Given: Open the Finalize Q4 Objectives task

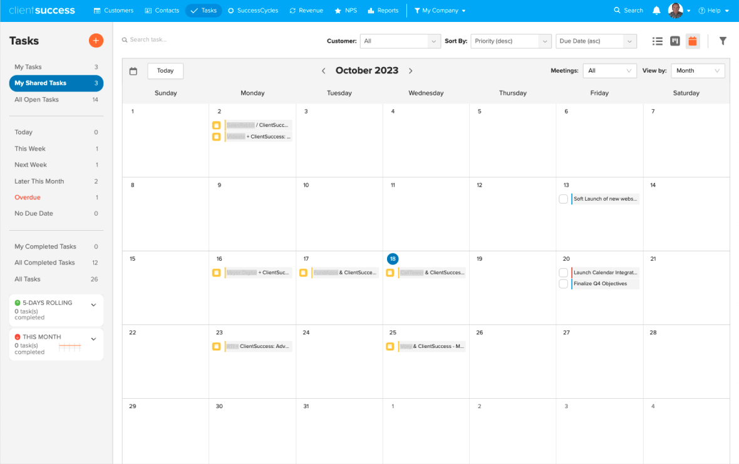Looking at the screenshot, I should point(605,283).
